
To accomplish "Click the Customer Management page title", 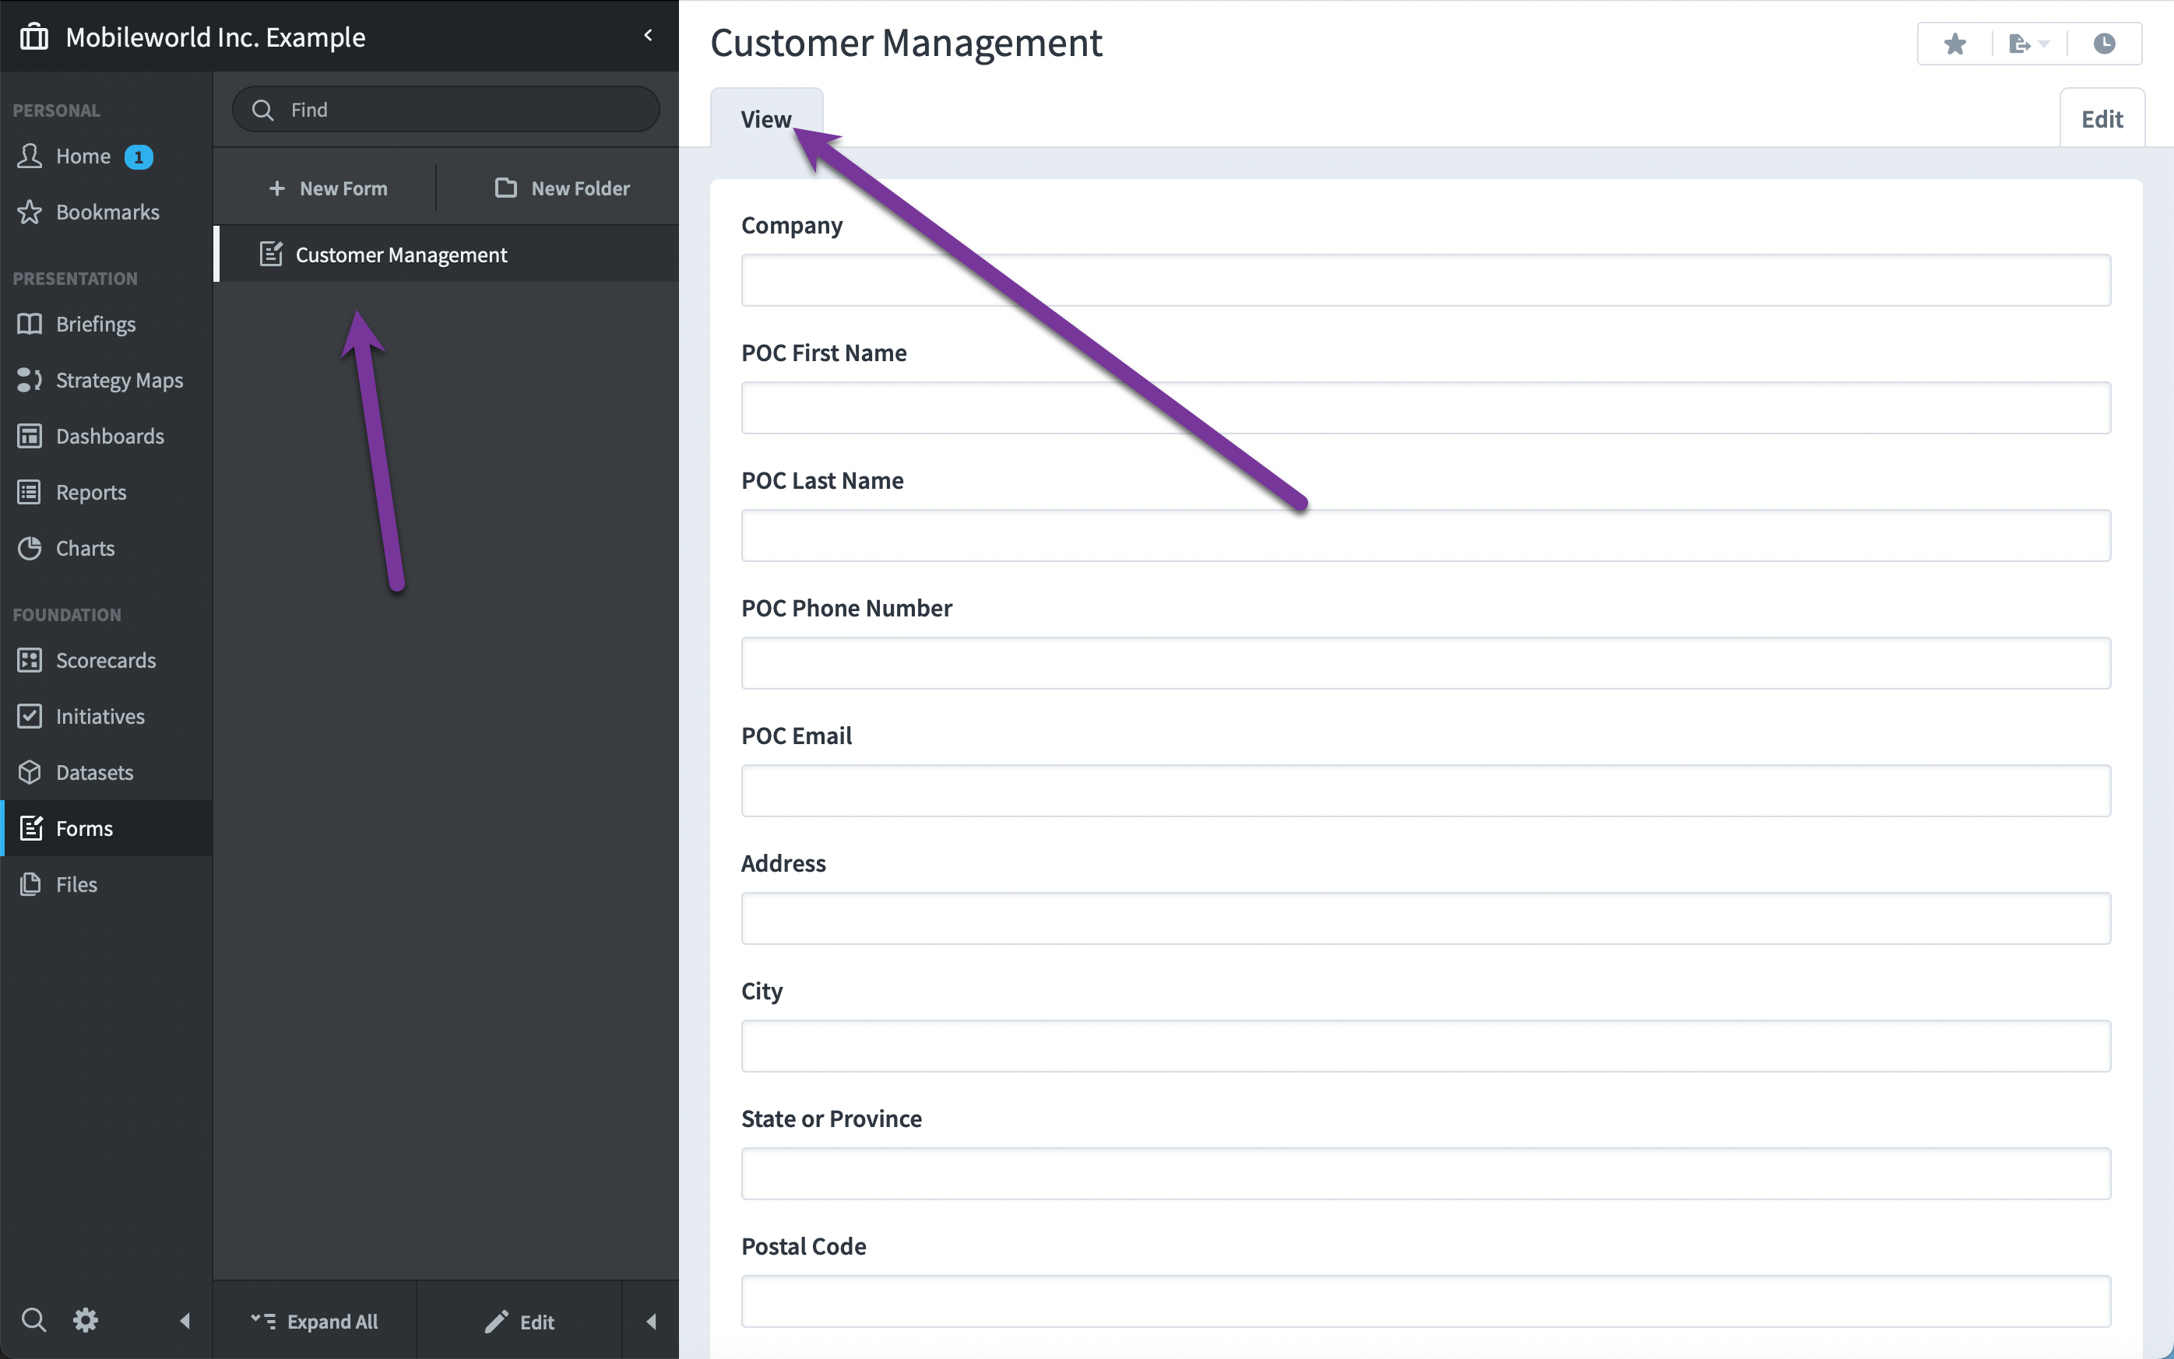I will click(906, 43).
